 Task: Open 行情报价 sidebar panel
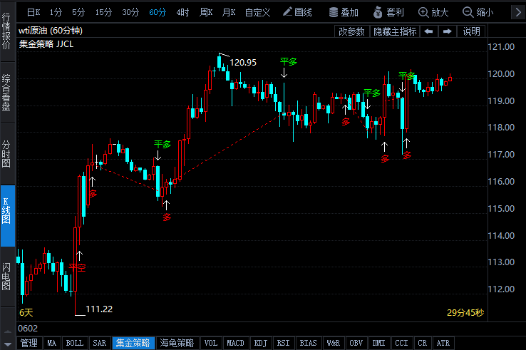tap(7, 31)
